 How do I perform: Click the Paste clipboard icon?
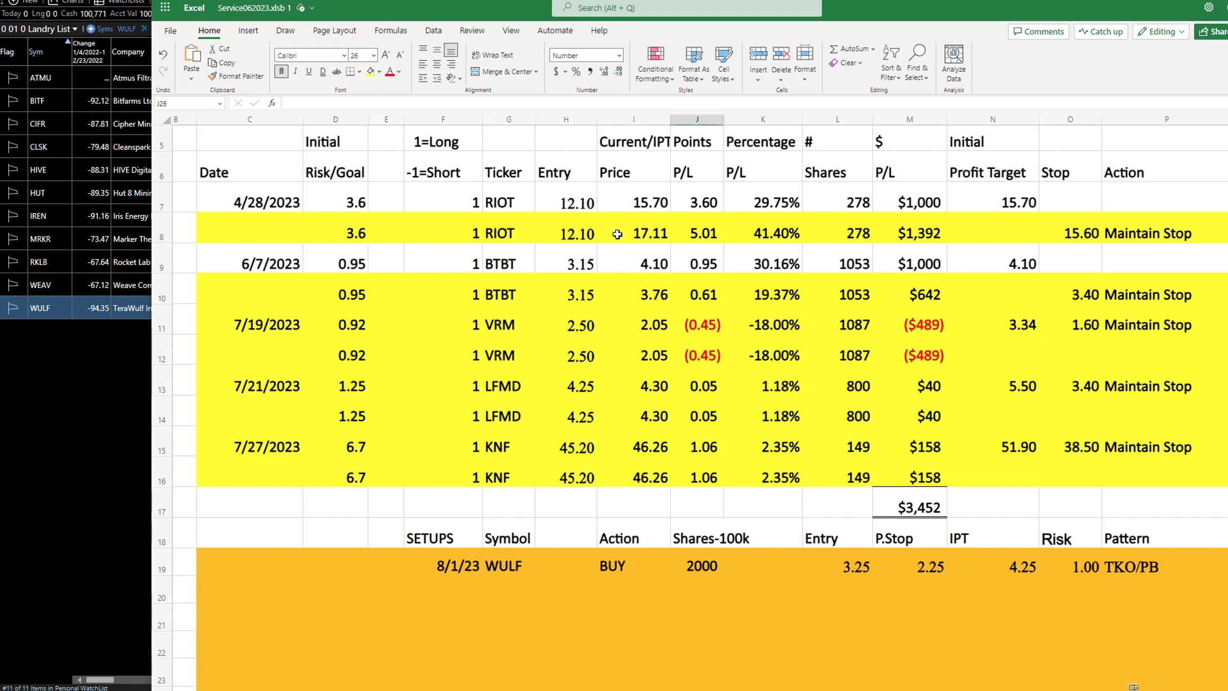192,54
